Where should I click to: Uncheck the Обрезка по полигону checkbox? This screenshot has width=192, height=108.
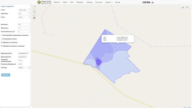point(2,42)
